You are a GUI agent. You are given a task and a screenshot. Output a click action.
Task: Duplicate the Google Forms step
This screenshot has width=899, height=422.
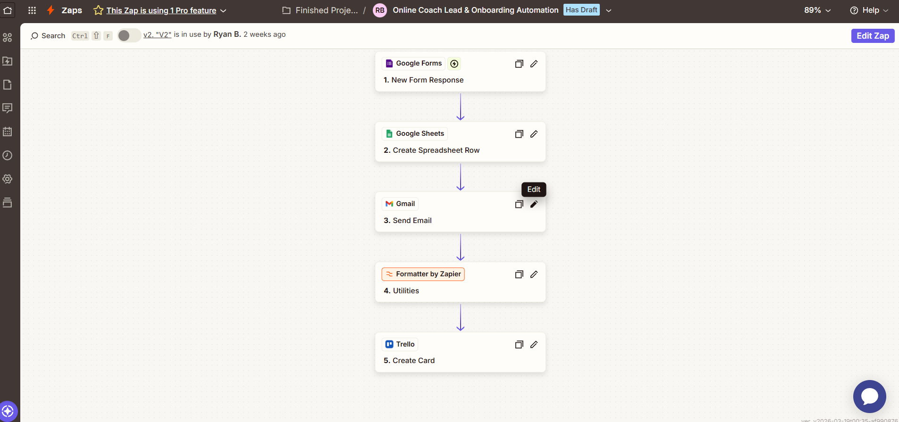pyautogui.click(x=519, y=64)
